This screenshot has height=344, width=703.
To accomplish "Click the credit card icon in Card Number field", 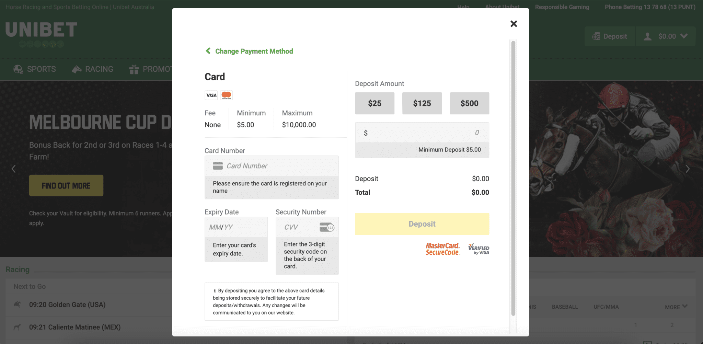I will tap(218, 166).
